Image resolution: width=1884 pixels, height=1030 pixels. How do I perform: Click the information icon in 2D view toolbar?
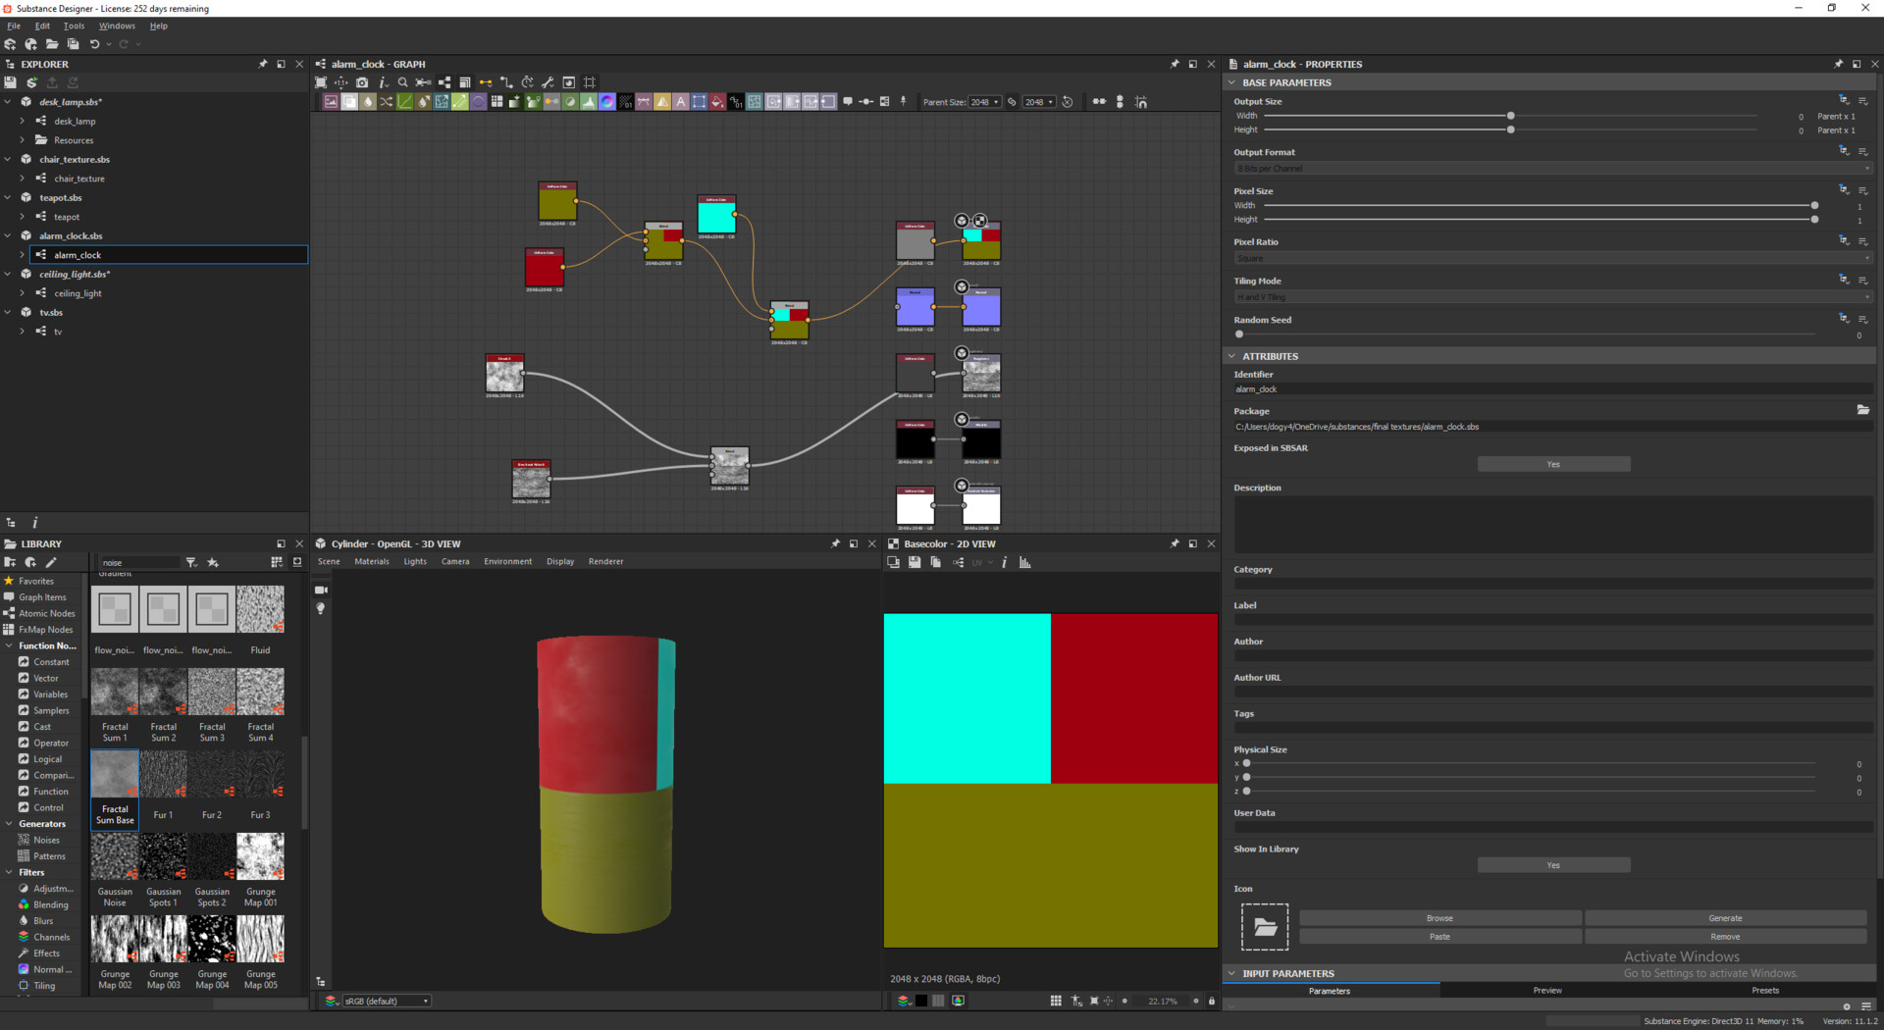[1004, 563]
